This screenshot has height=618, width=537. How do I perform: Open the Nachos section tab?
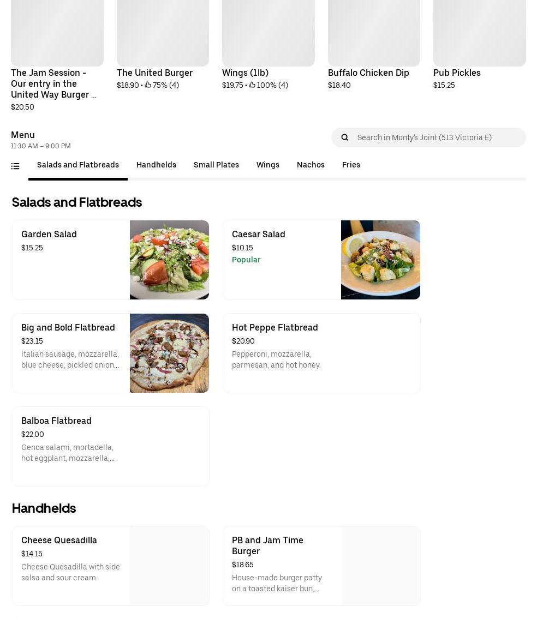click(x=311, y=165)
